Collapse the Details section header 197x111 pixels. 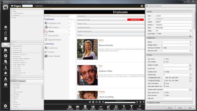point(170,12)
